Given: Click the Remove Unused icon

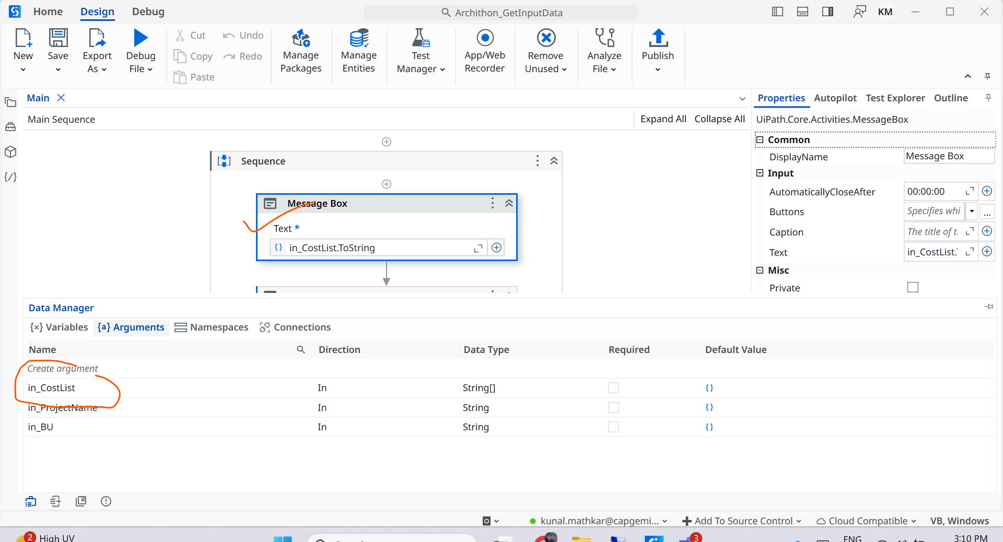Looking at the screenshot, I should coord(545,39).
